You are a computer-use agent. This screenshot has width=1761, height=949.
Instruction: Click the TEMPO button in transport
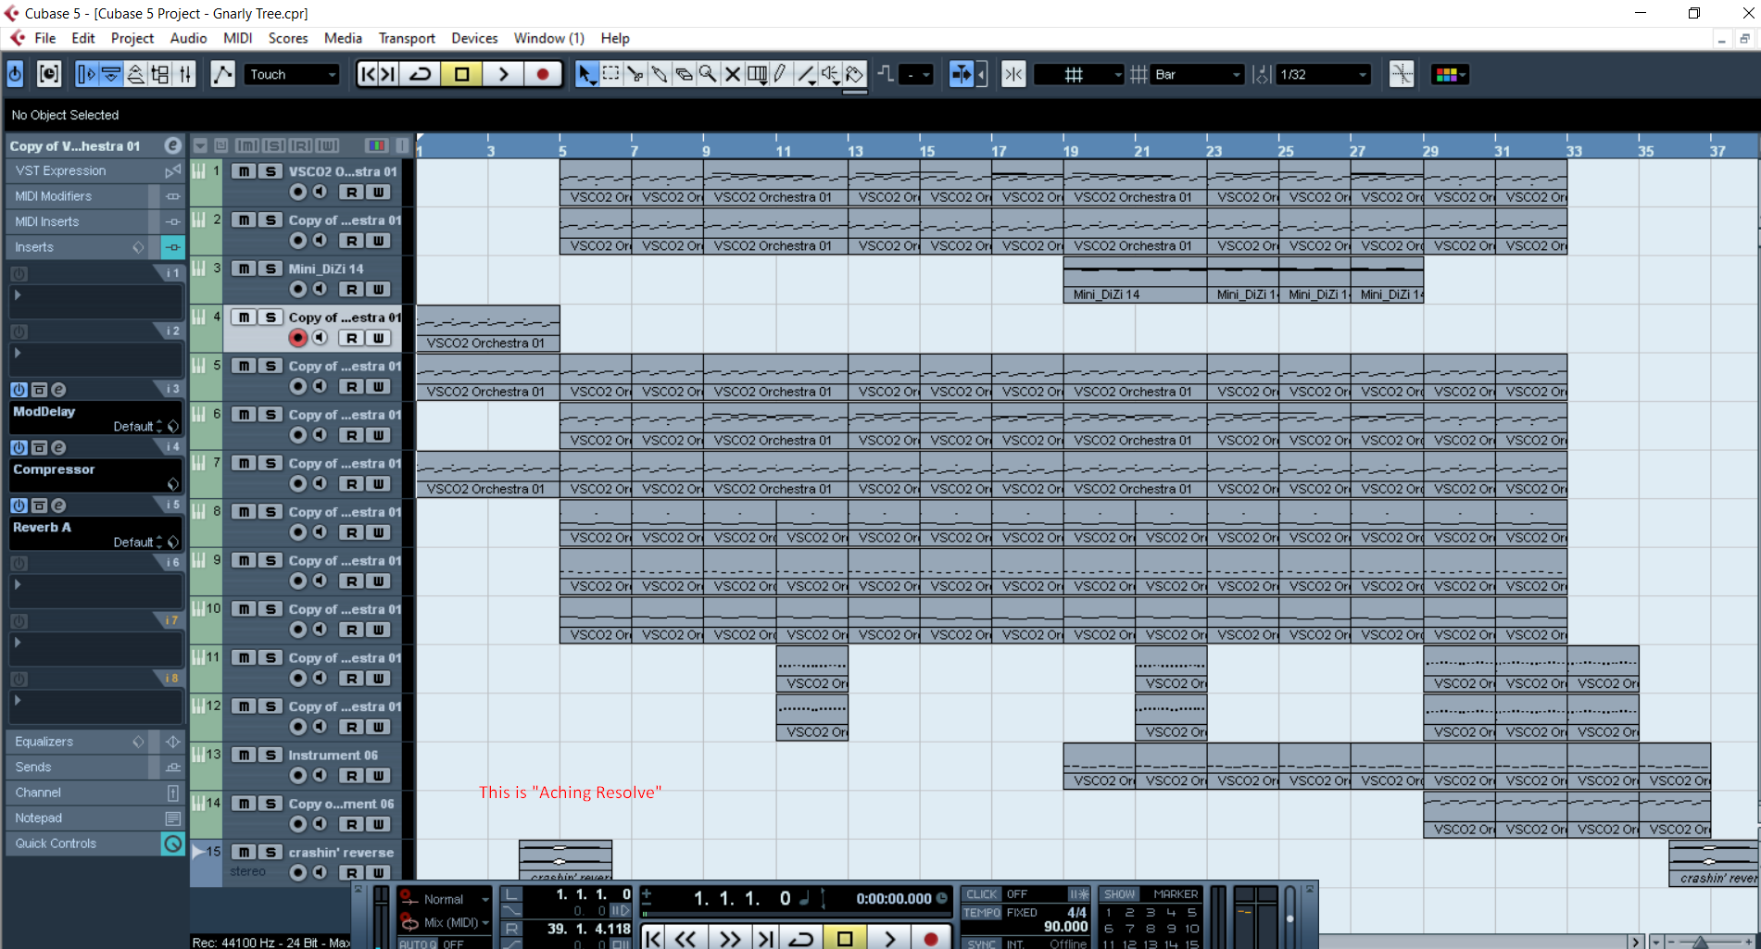981,912
